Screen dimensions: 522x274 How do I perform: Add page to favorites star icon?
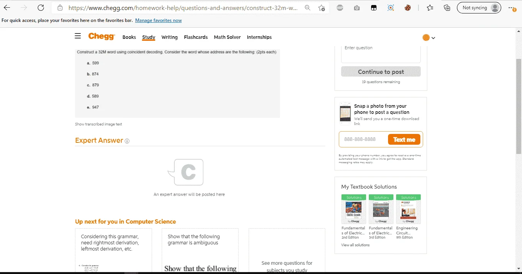click(x=321, y=8)
